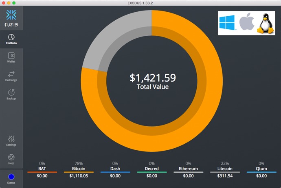The height and width of the screenshot is (188, 281).
Task: Open the Settings sliders icon
Action: click(x=11, y=139)
